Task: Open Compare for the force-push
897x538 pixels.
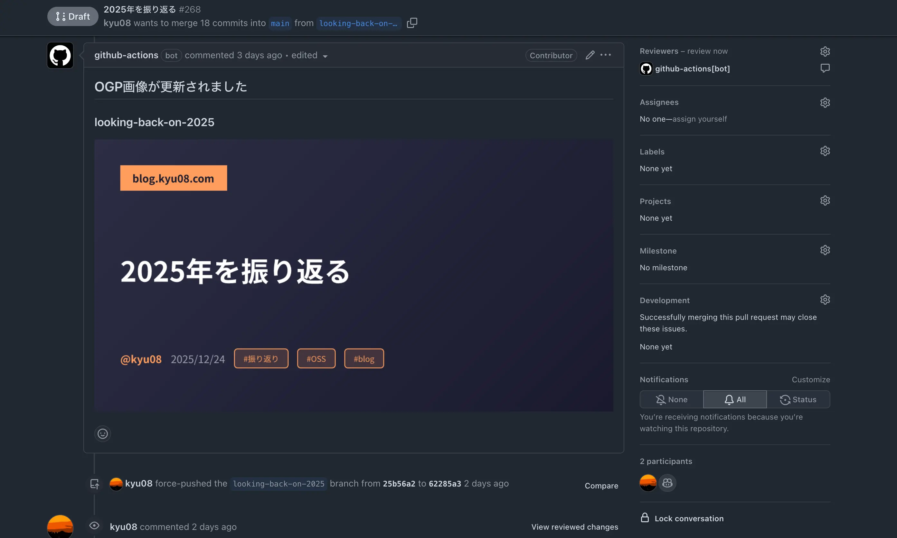Action: pyautogui.click(x=601, y=486)
